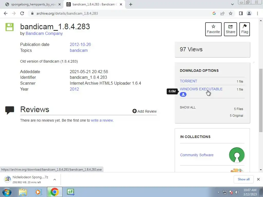Open the C# application on taskbar
The height and width of the screenshot is (197, 263).
point(70,192)
